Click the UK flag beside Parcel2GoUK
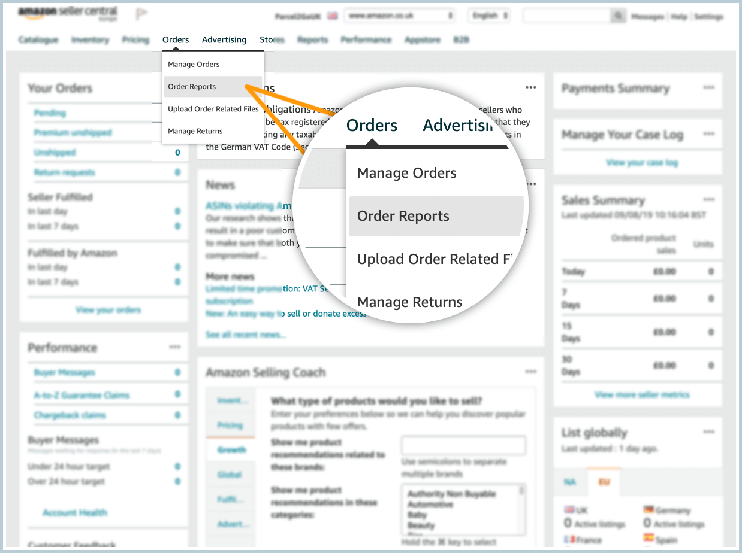 (x=332, y=16)
